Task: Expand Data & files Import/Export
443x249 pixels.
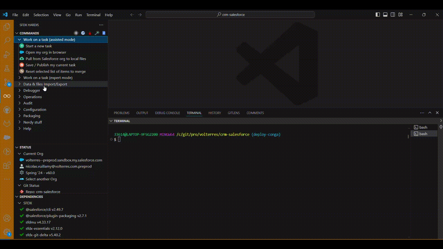Action: point(61,84)
